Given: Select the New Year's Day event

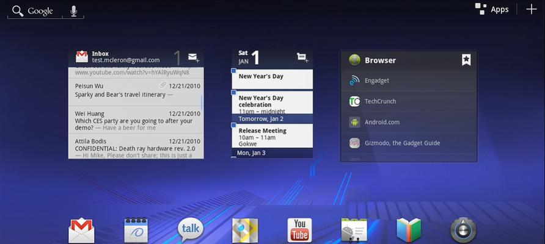Looking at the screenshot, I should click(272, 79).
